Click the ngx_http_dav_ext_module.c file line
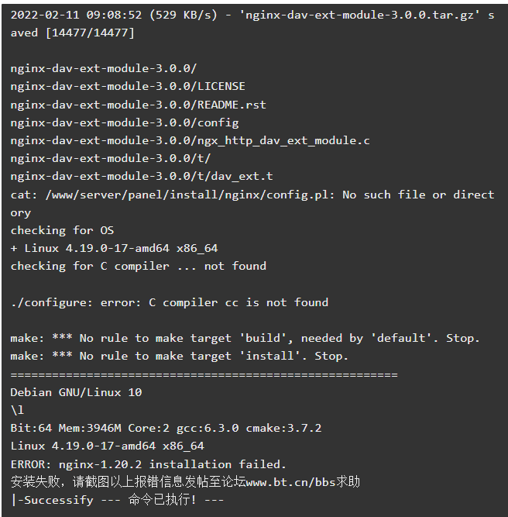Image resolution: width=508 pixels, height=517 pixels. 190,141
